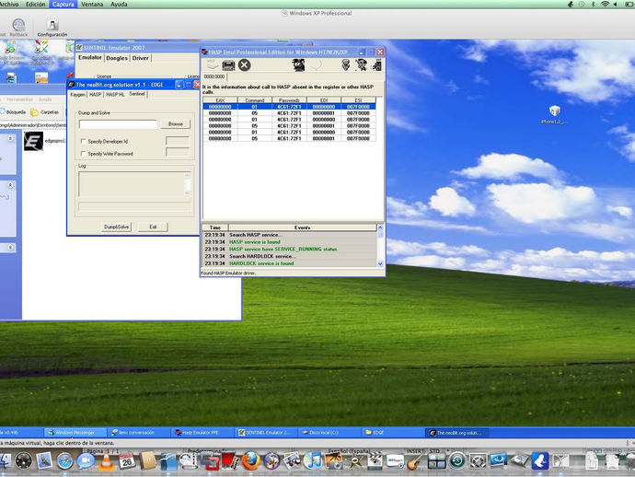Click the spy-with-hat icon in HASP Emul toolbar
Image resolution: width=635 pixels, height=477 pixels.
coord(298,64)
